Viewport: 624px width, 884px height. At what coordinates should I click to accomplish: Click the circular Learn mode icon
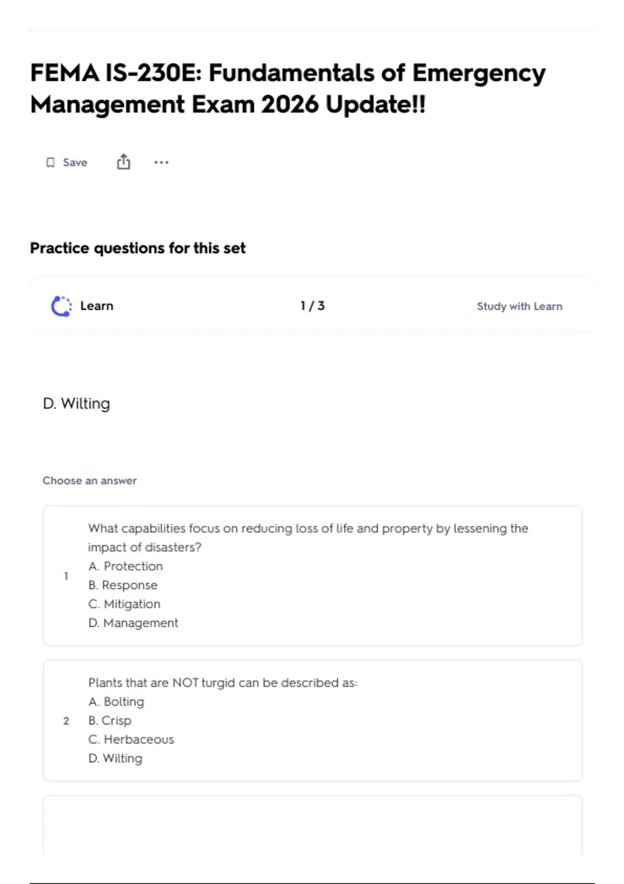[61, 306]
